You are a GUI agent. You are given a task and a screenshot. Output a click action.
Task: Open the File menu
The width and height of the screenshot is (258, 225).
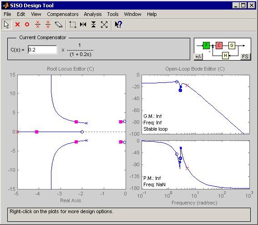(x=7, y=14)
